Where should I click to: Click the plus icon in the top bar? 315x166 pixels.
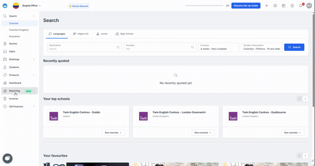tap(267, 6)
